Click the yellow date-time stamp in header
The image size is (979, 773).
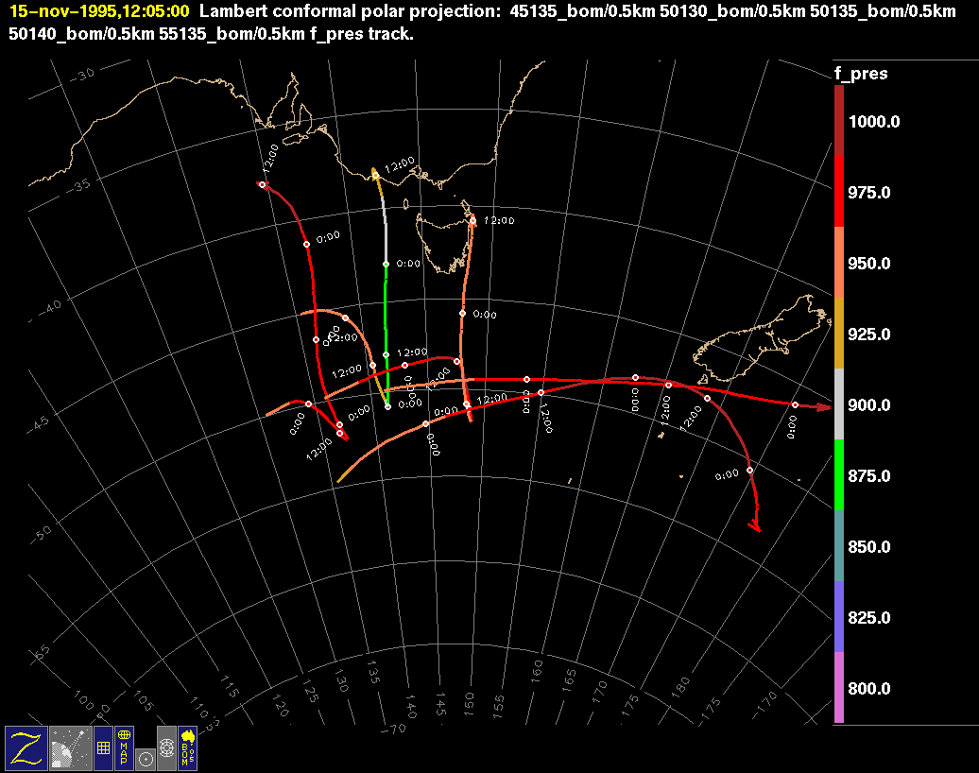tap(99, 12)
